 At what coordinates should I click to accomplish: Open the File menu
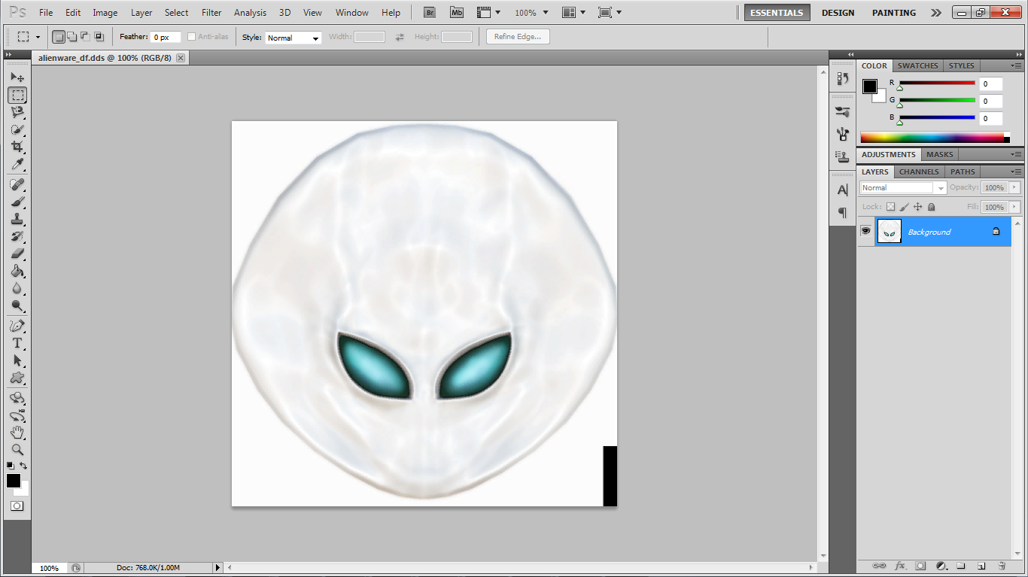46,13
